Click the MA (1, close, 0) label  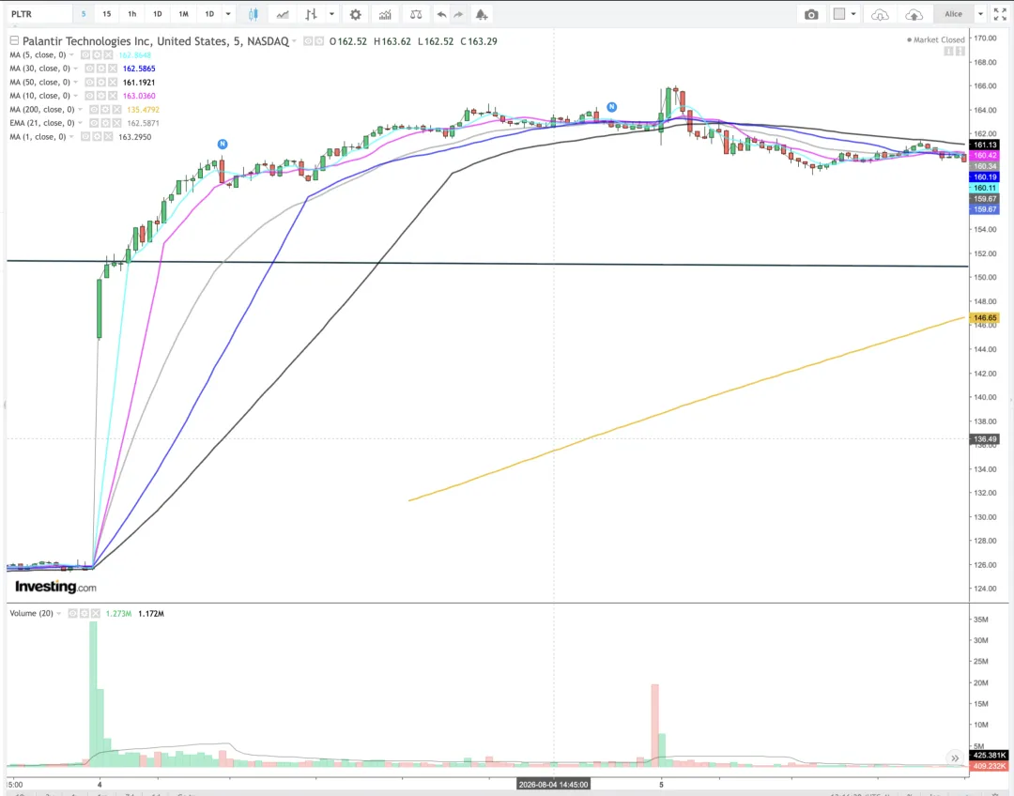click(x=38, y=137)
